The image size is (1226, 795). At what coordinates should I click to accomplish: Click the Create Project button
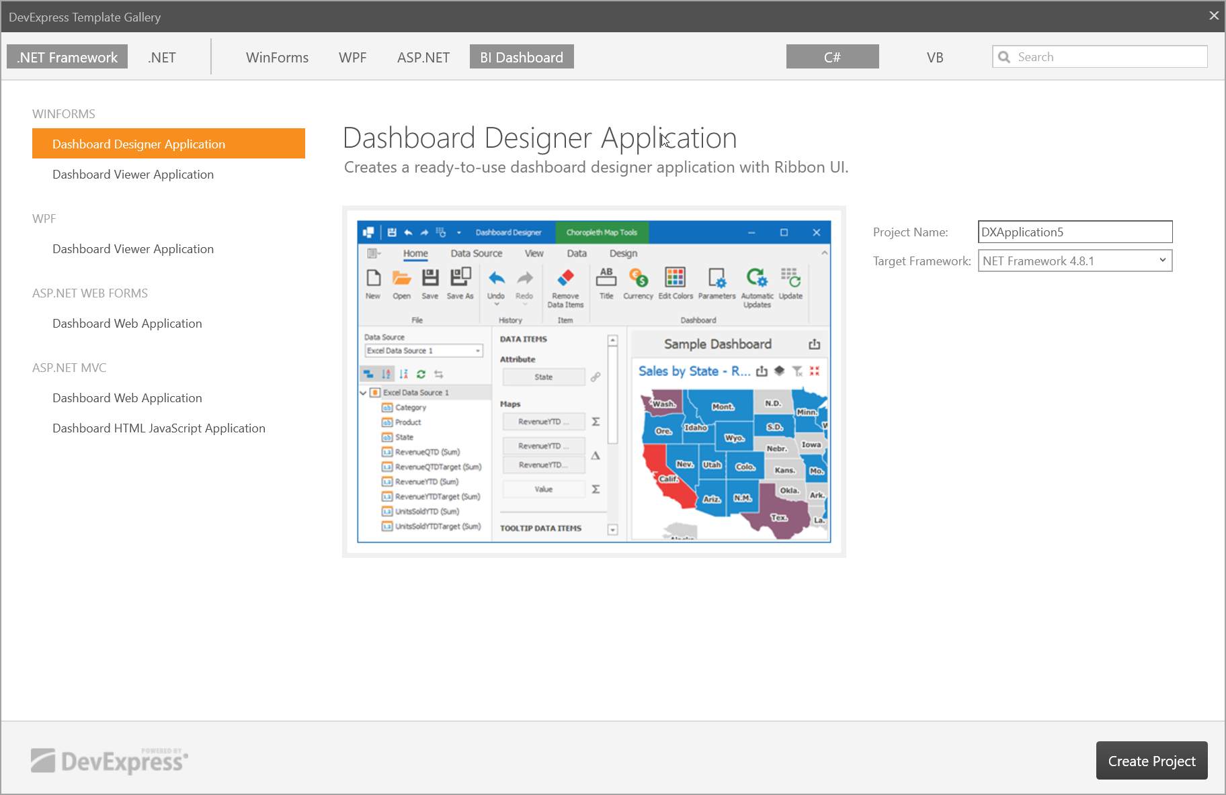point(1151,761)
